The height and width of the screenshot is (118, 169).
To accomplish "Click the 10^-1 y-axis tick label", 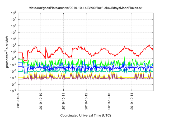I will point(13,58).
